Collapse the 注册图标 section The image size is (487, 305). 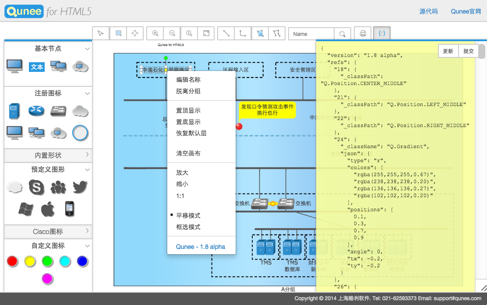point(87,93)
